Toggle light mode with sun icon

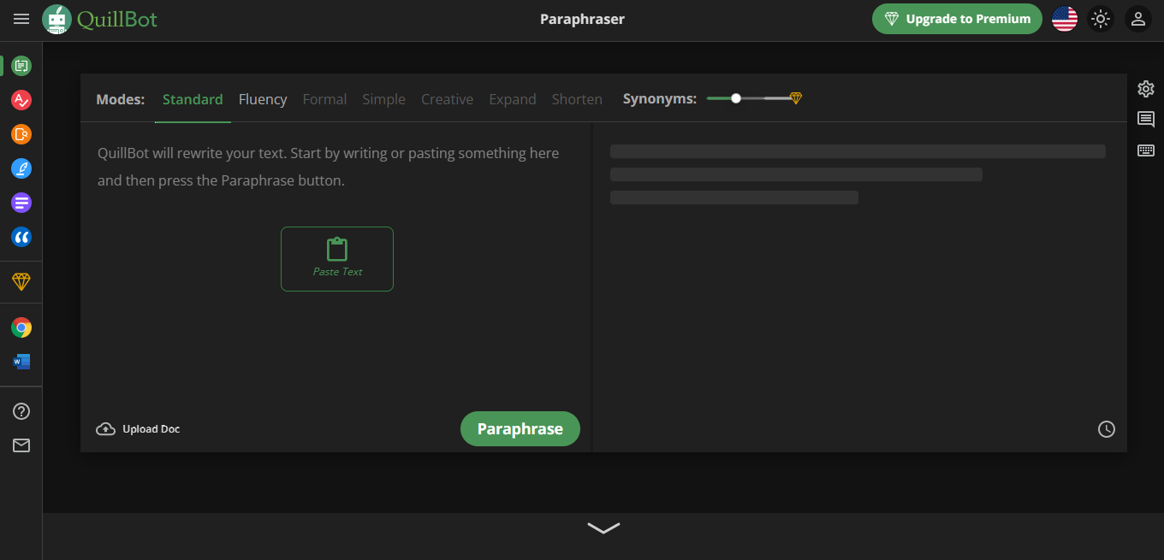[x=1101, y=19]
